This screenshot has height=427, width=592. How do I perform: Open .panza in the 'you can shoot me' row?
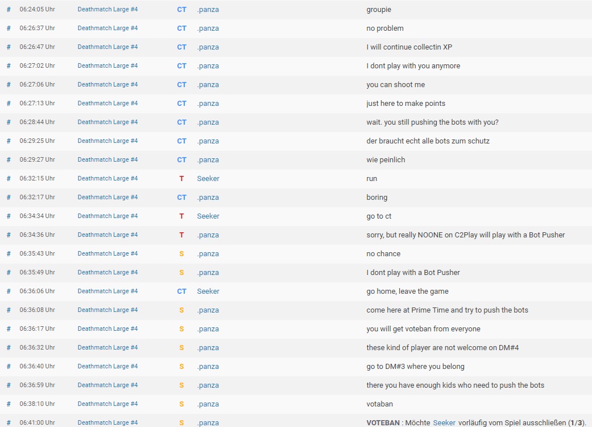[208, 85]
